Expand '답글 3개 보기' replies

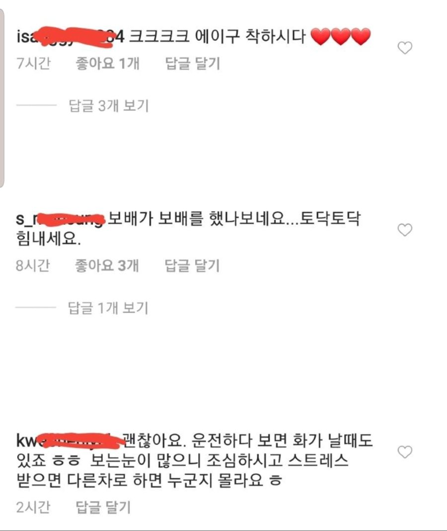coord(109,106)
